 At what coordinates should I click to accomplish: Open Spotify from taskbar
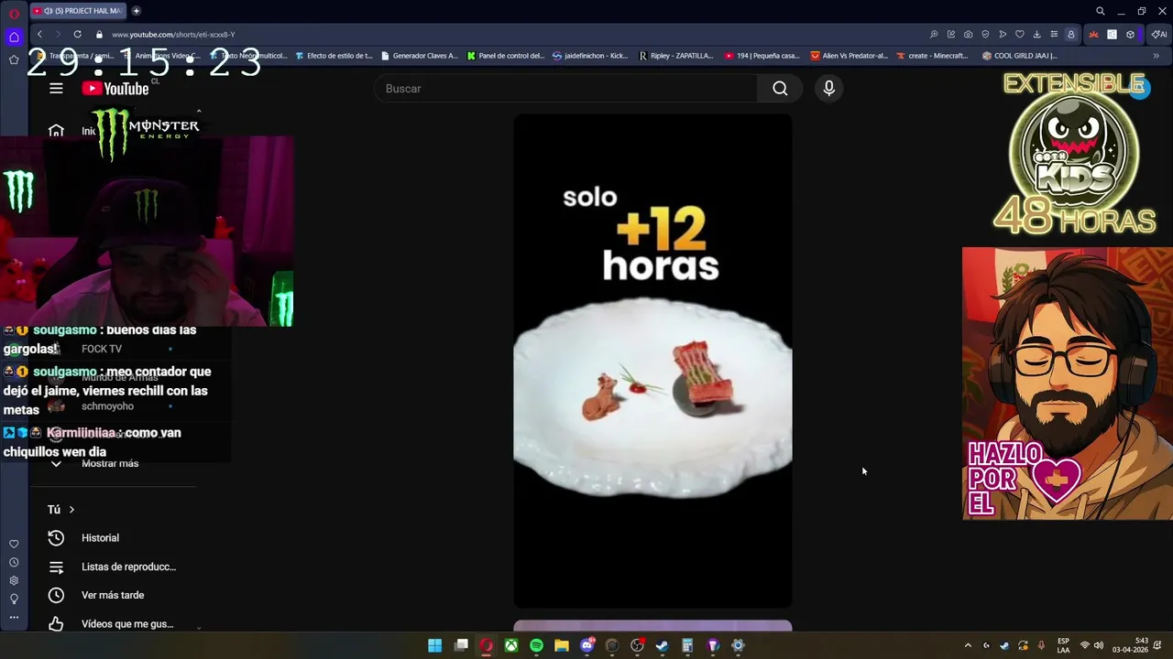pos(536,645)
